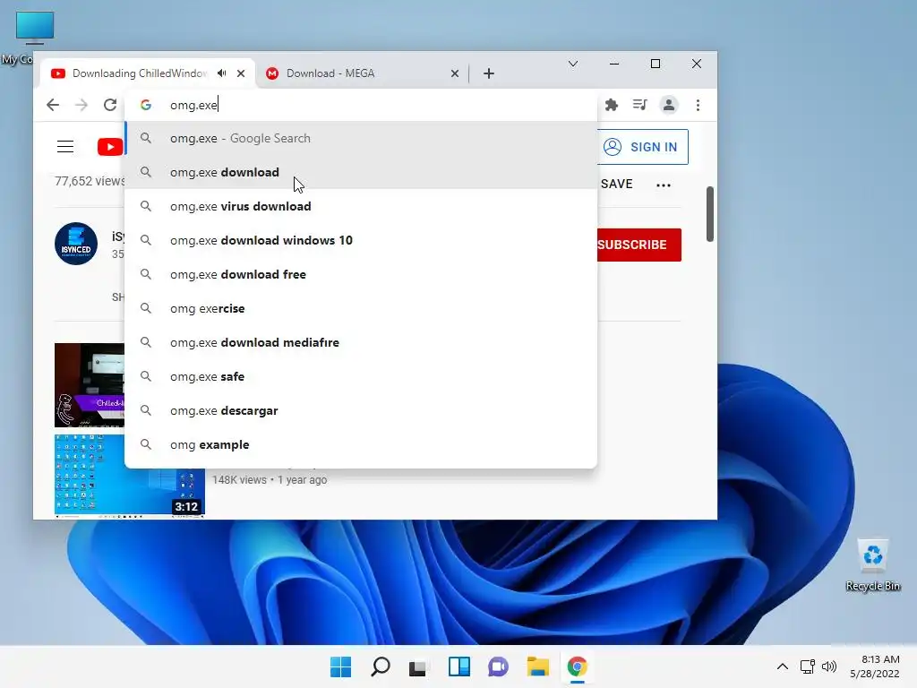This screenshot has width=917, height=688.
Task: Close the Download - MEGA tab
Action: [x=454, y=73]
